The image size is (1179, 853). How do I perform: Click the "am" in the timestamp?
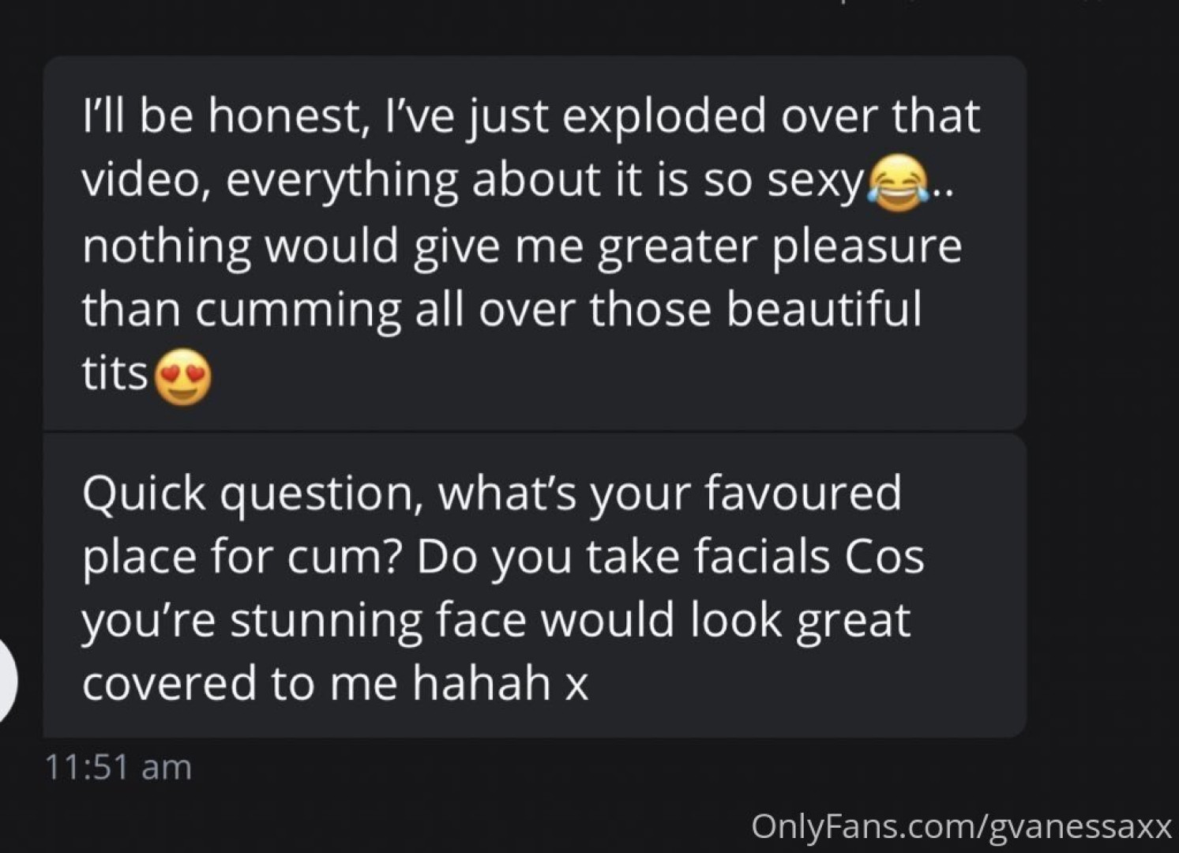point(167,767)
